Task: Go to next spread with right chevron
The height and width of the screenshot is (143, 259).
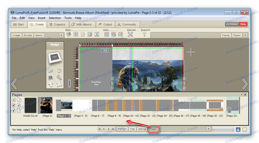Action: [x=245, y=84]
